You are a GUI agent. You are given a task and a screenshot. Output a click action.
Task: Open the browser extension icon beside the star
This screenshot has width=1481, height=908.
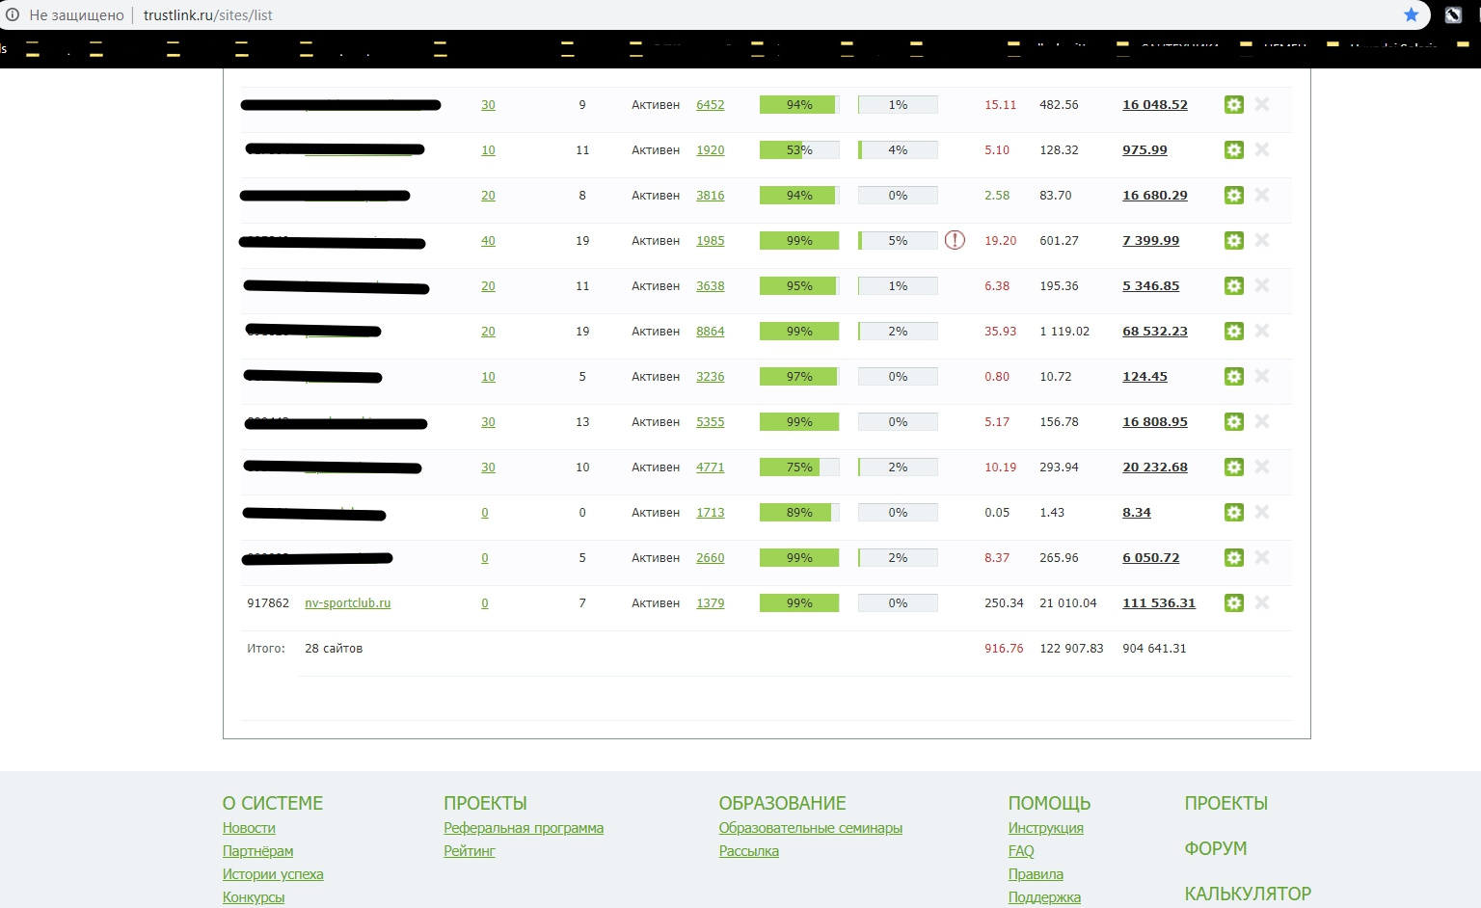coord(1453,14)
